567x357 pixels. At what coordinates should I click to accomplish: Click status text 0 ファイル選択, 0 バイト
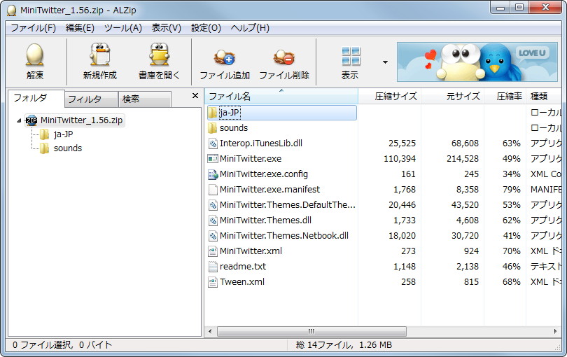click(62, 345)
